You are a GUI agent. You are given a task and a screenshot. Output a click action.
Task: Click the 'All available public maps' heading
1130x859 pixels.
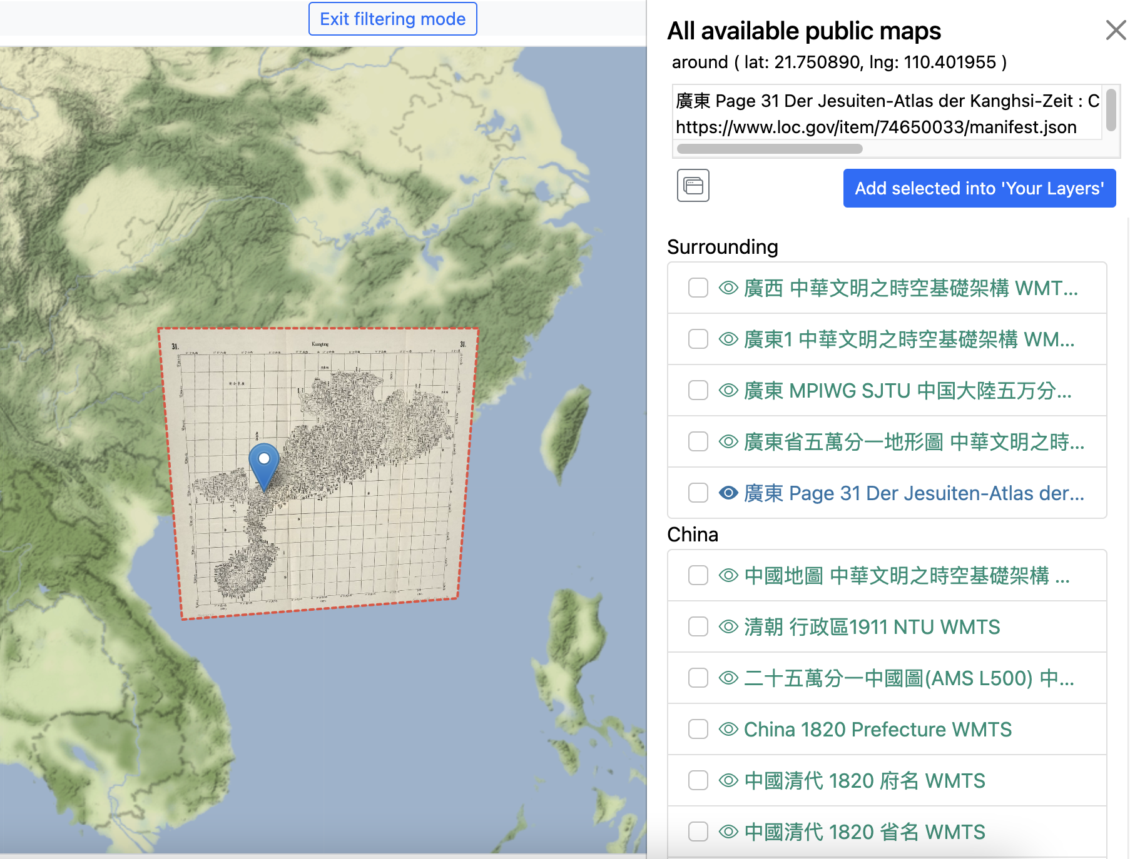pos(804,31)
